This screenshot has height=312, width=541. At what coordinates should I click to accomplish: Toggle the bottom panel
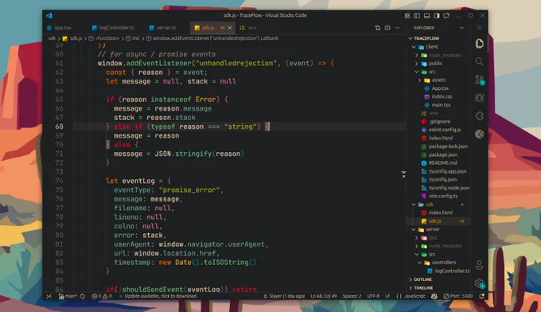pyautogui.click(x=426, y=16)
